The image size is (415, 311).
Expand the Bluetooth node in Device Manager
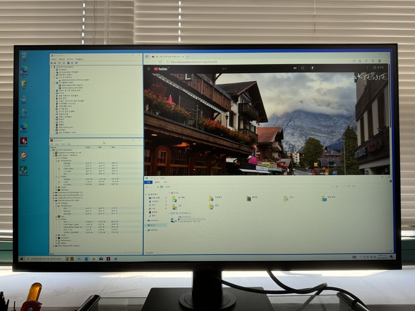point(54,70)
